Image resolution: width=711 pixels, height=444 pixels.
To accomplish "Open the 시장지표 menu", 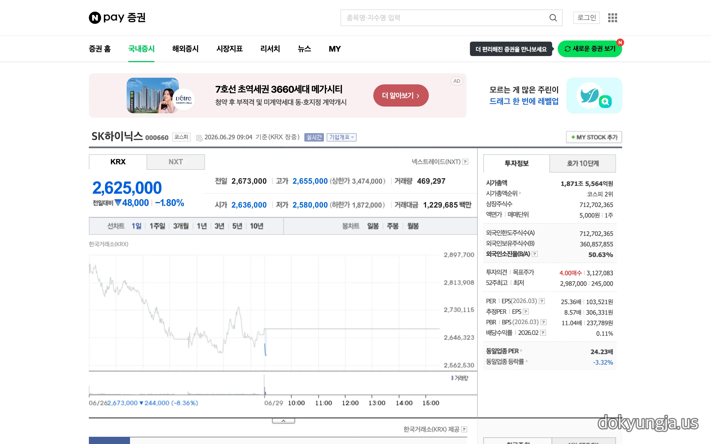I will 229,49.
